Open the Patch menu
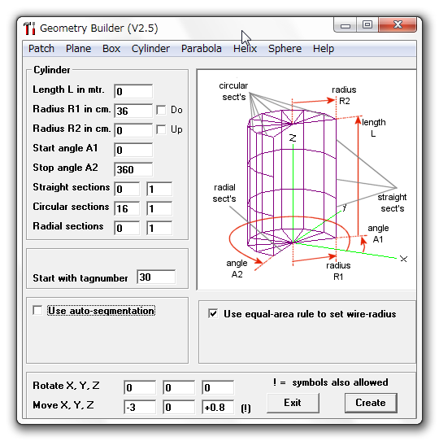 coord(41,49)
